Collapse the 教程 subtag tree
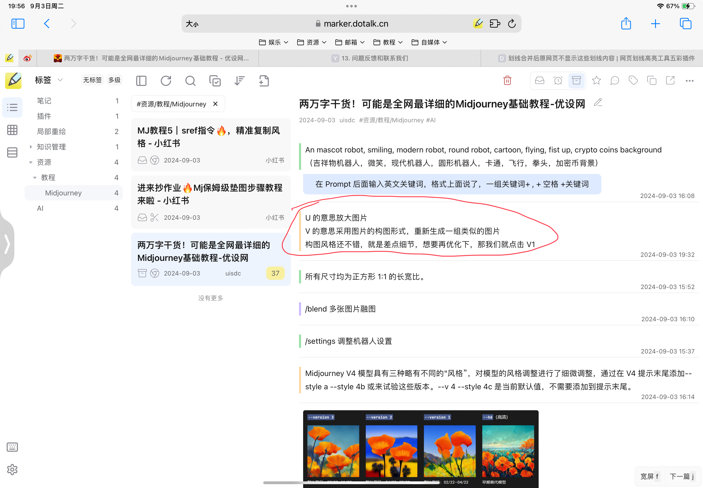This screenshot has width=703, height=488. pos(35,178)
